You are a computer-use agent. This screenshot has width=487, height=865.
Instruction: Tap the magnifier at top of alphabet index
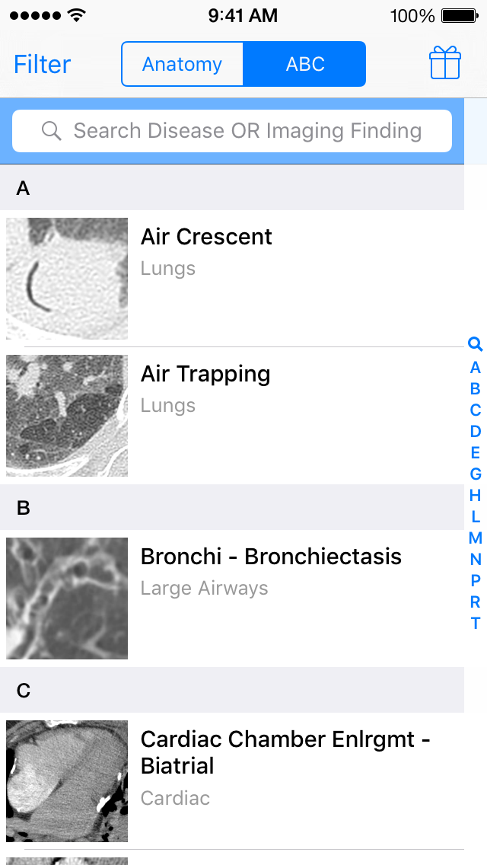click(x=476, y=344)
